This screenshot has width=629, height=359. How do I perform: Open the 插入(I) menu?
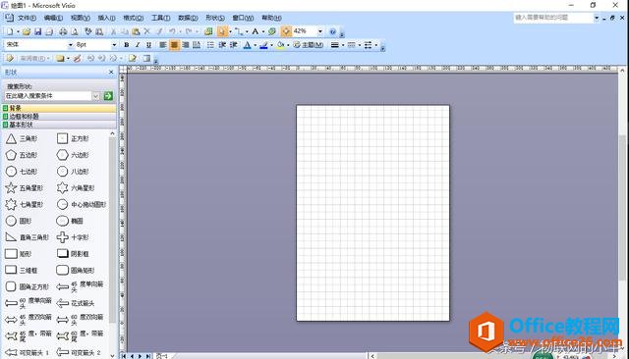(106, 18)
